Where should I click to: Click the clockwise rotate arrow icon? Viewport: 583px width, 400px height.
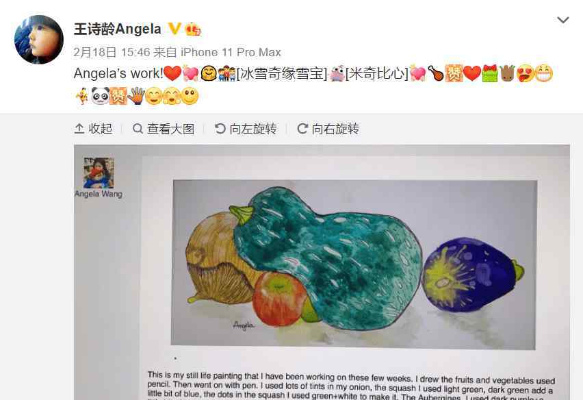pyautogui.click(x=302, y=129)
